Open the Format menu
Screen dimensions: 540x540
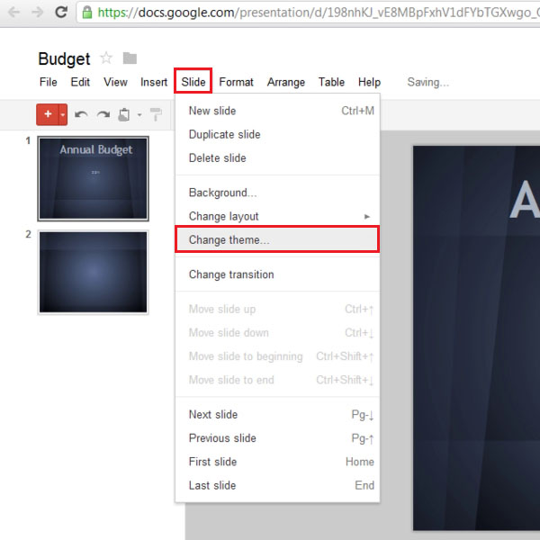point(236,82)
